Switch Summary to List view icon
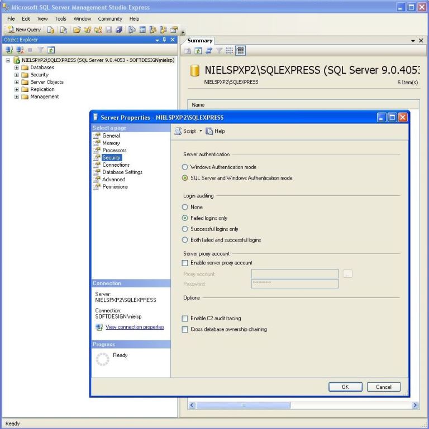The image size is (429, 429). point(230,51)
